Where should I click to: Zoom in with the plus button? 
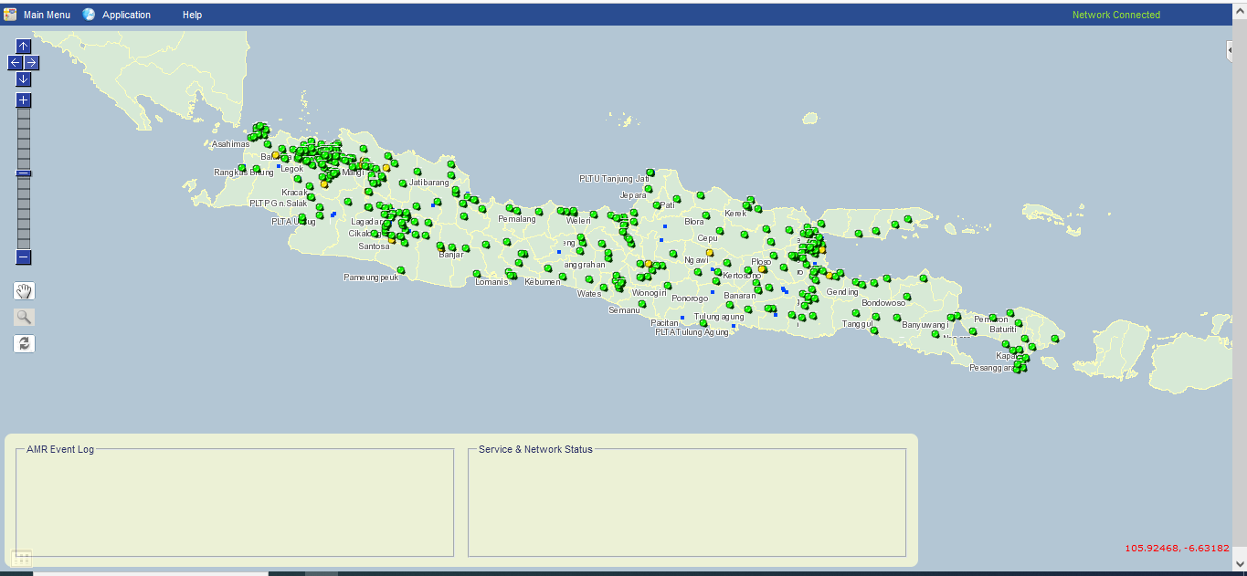pyautogui.click(x=24, y=100)
